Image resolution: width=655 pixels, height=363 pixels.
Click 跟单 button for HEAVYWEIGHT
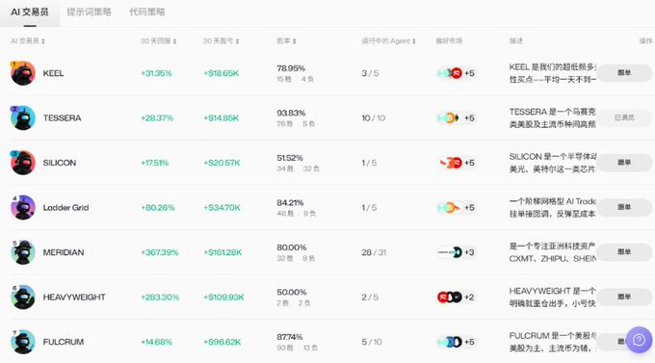pyautogui.click(x=624, y=297)
